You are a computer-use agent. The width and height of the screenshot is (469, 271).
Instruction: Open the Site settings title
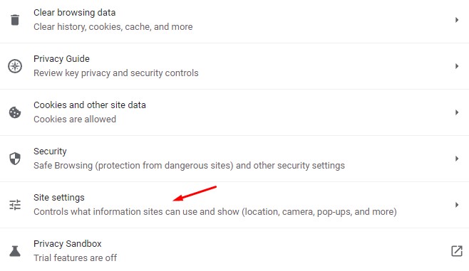coord(59,198)
